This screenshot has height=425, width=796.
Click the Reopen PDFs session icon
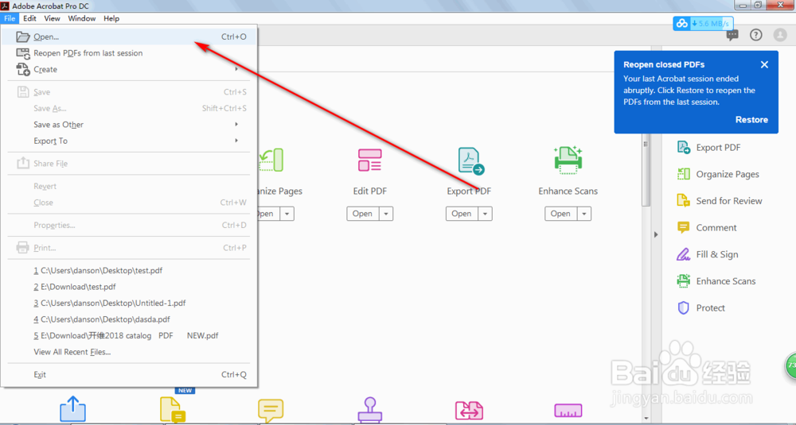tap(23, 52)
